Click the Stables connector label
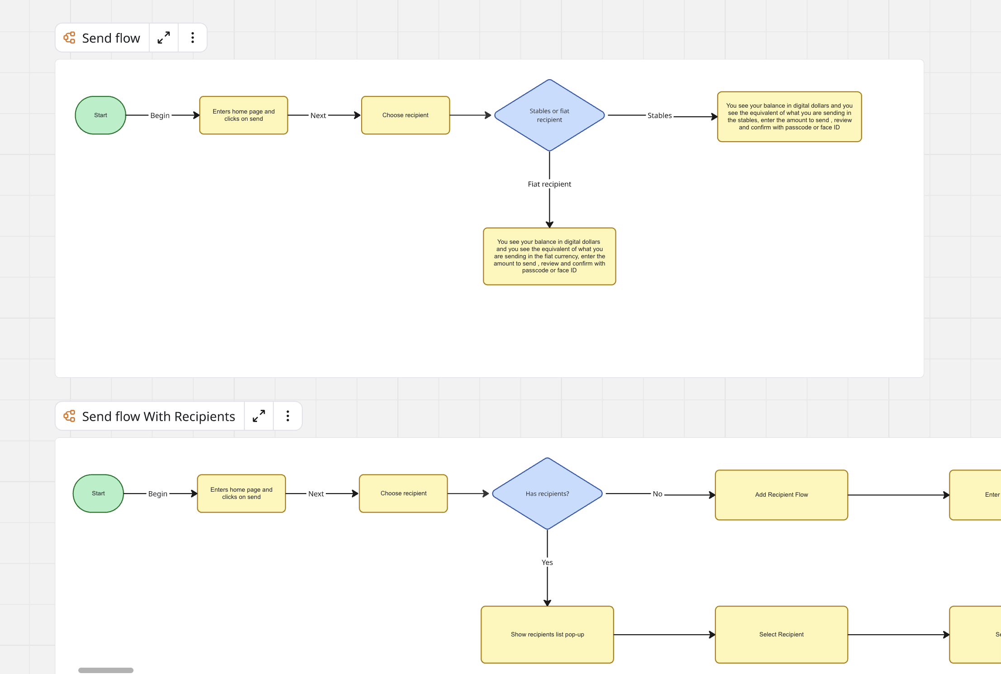Screen dimensions: 1001x674 click(x=659, y=115)
